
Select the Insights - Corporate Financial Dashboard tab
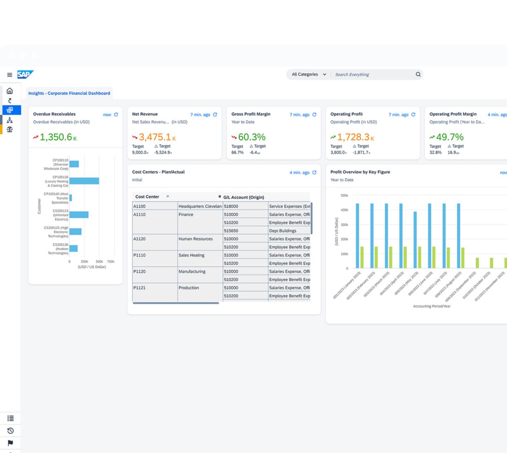point(69,93)
